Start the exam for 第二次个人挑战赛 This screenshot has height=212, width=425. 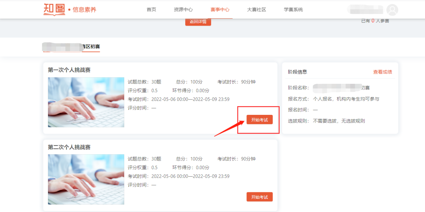point(260,197)
